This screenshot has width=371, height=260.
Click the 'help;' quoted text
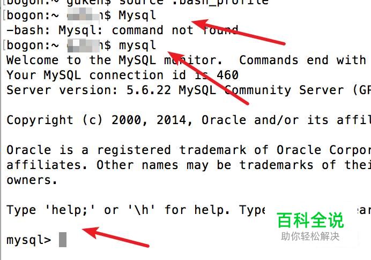(70, 210)
